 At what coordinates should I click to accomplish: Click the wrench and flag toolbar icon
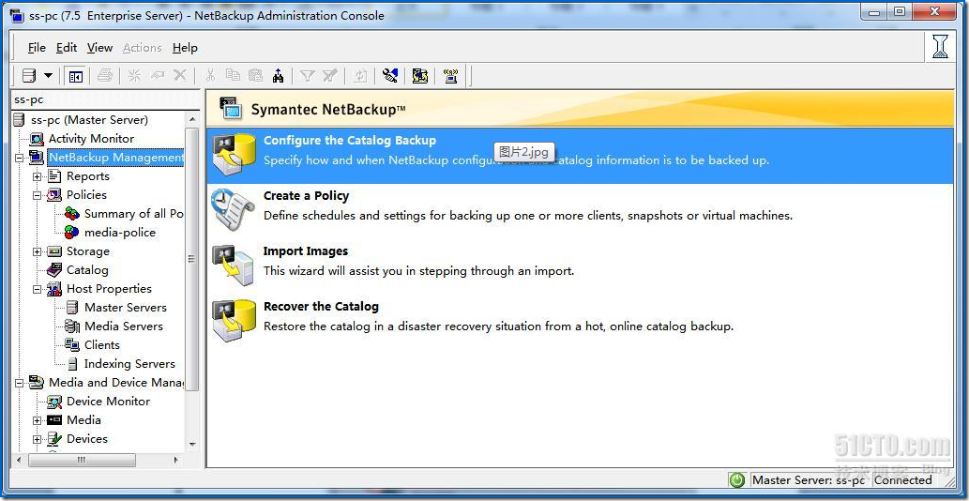point(390,75)
